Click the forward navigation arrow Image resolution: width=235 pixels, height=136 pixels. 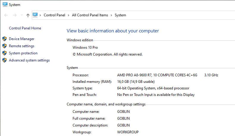click(x=14, y=15)
